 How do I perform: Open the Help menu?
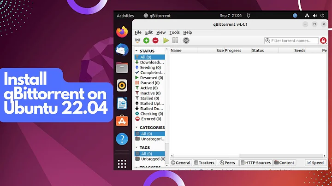[x=188, y=32]
